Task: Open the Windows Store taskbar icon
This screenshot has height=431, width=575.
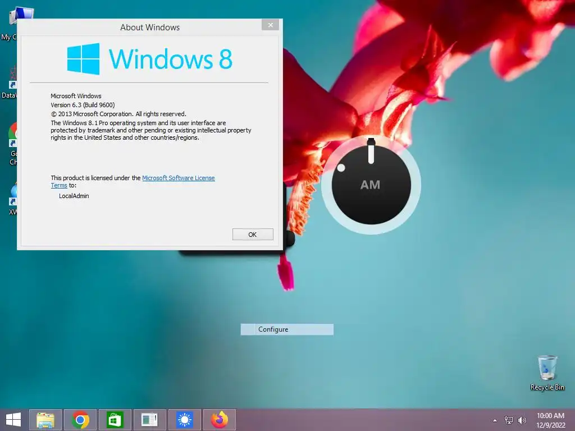Action: 115,420
